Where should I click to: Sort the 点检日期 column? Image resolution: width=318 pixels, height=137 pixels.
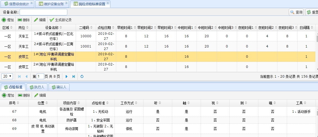[x=106, y=28]
